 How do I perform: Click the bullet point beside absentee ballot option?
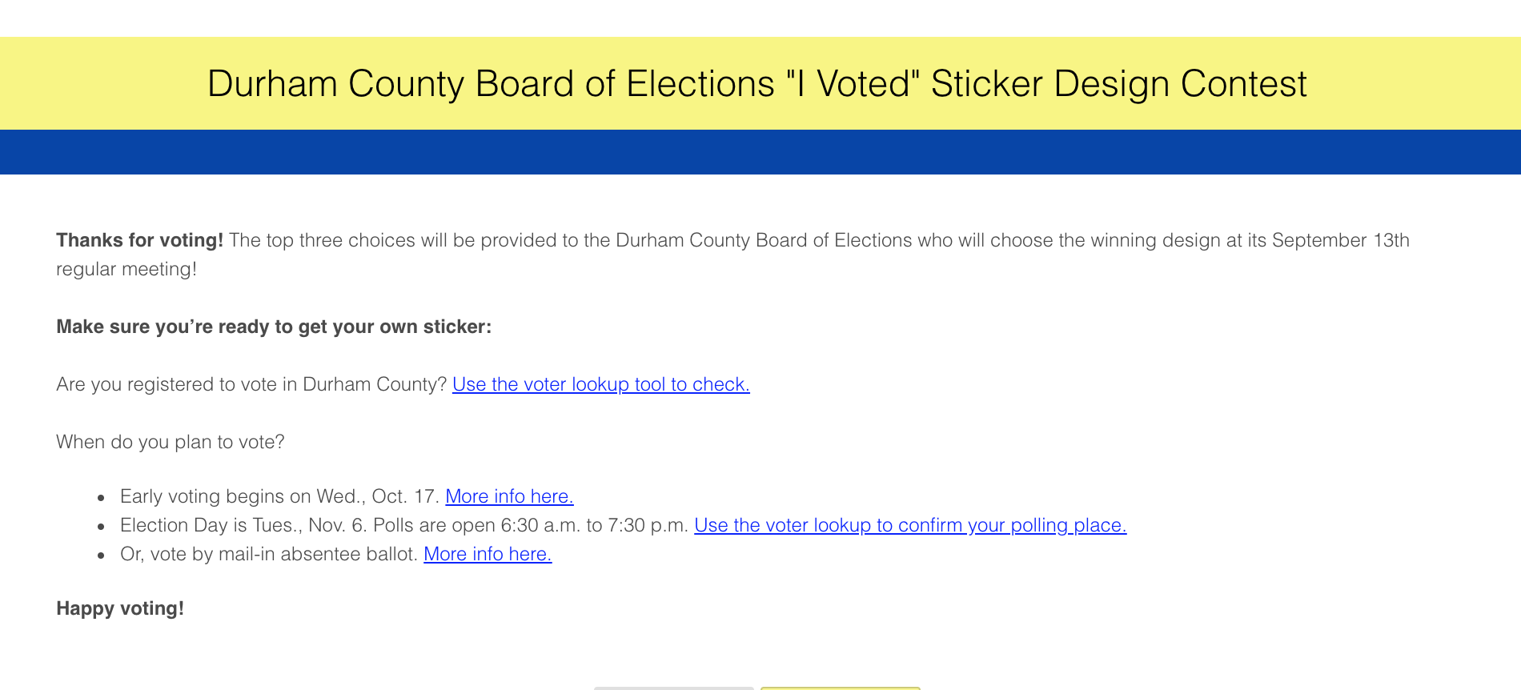click(101, 556)
